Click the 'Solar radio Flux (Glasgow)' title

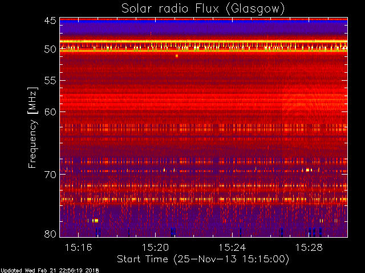coord(203,9)
